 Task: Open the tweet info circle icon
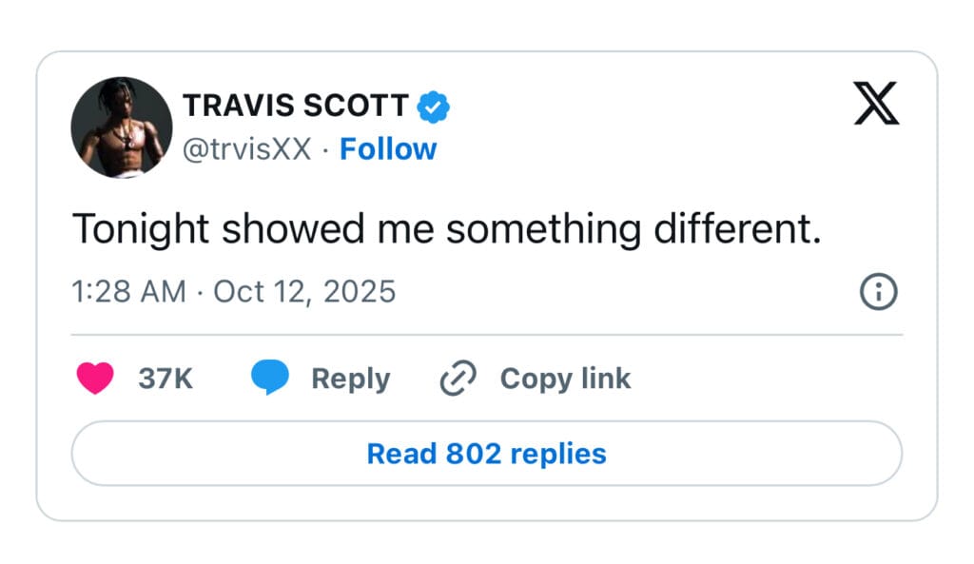(x=878, y=292)
